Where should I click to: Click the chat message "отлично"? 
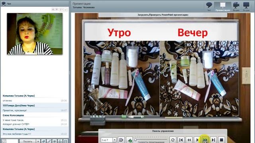7,100
